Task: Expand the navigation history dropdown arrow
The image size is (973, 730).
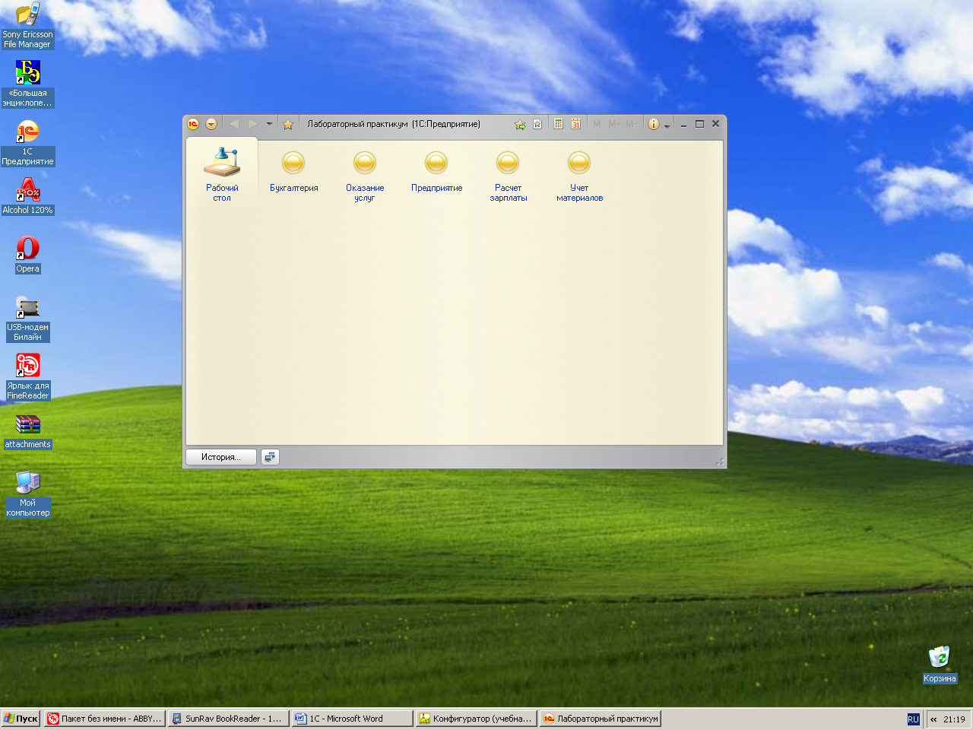Action: tap(269, 124)
